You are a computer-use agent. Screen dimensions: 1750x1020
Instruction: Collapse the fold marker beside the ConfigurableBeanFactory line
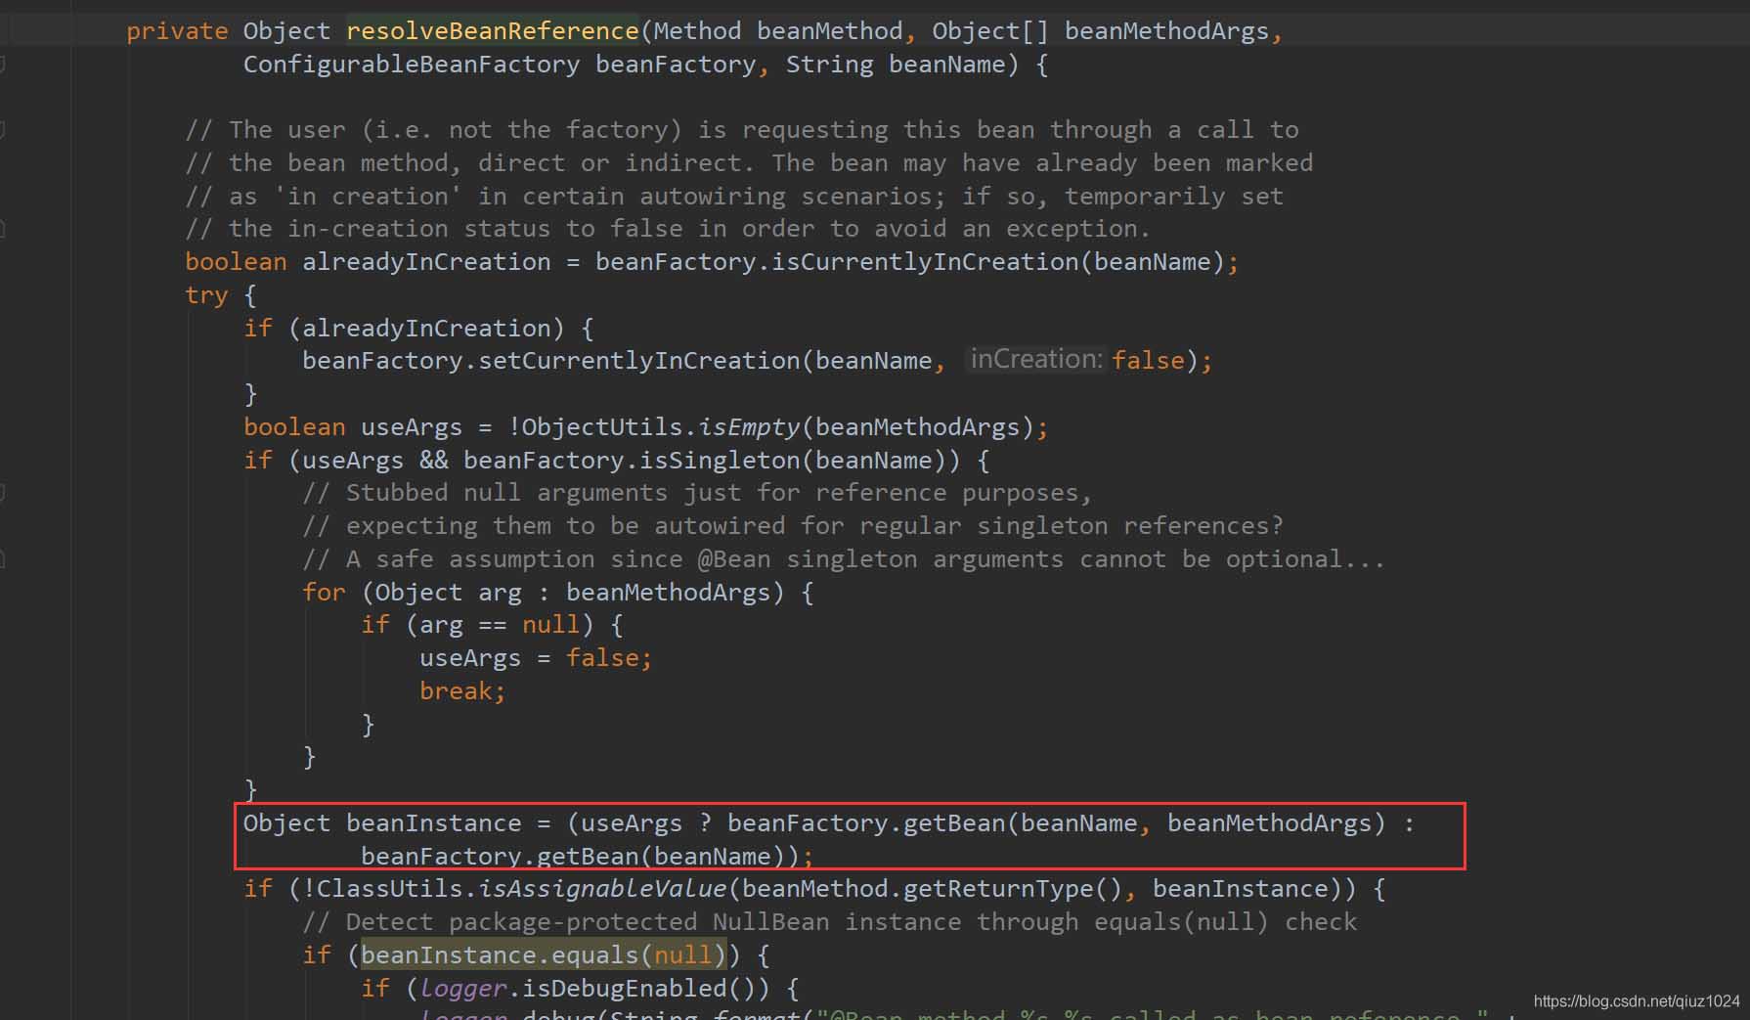point(3,65)
